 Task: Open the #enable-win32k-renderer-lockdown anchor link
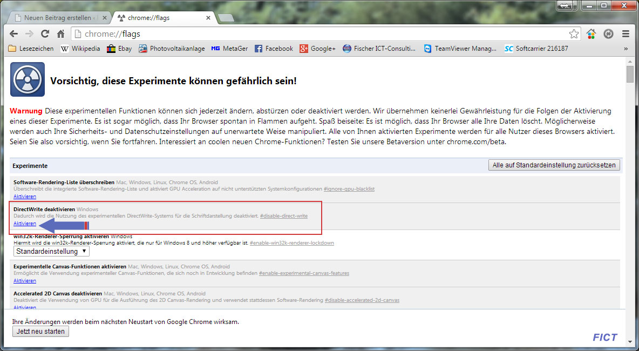[x=292, y=243]
